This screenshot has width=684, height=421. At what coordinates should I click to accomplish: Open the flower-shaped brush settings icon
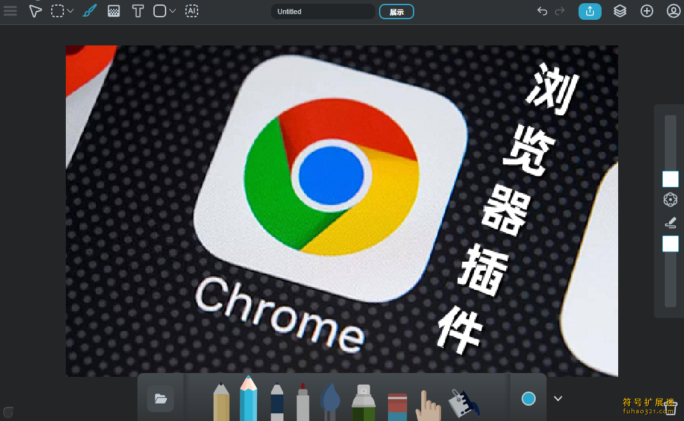(671, 200)
